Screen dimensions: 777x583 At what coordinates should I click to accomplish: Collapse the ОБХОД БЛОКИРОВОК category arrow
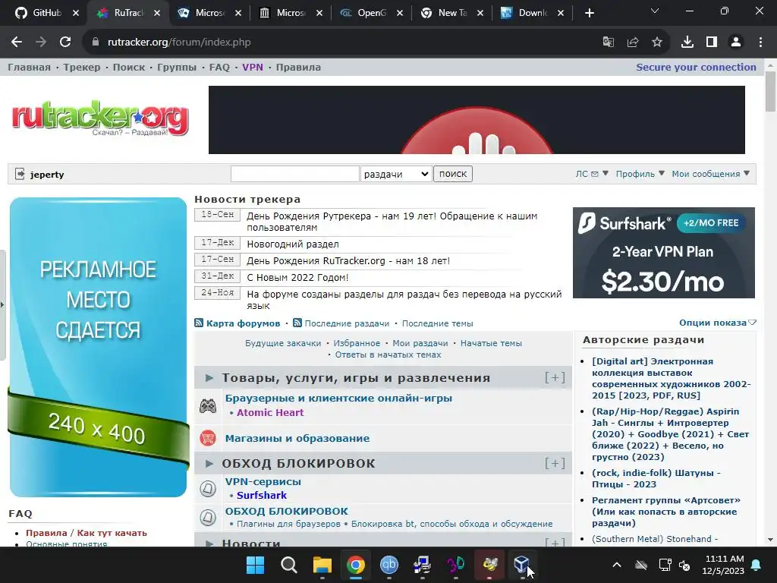click(209, 464)
